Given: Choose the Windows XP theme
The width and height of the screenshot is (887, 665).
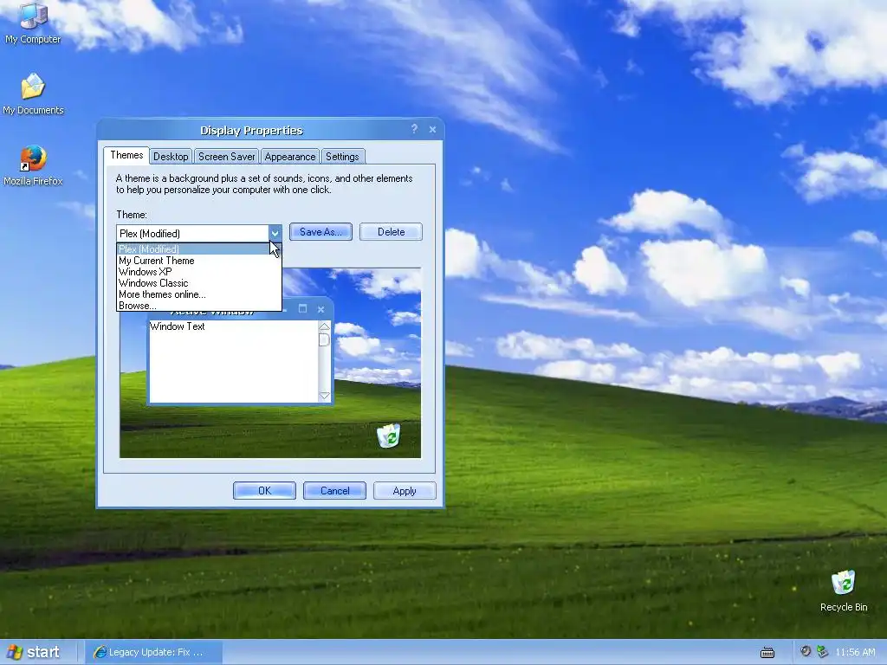Looking at the screenshot, I should pyautogui.click(x=198, y=271).
